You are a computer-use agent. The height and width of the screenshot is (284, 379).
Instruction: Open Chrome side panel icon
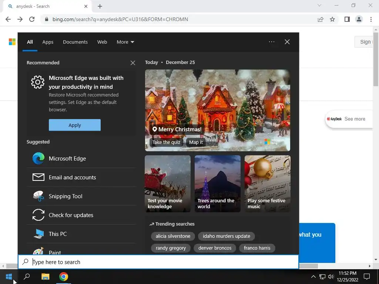(347, 19)
